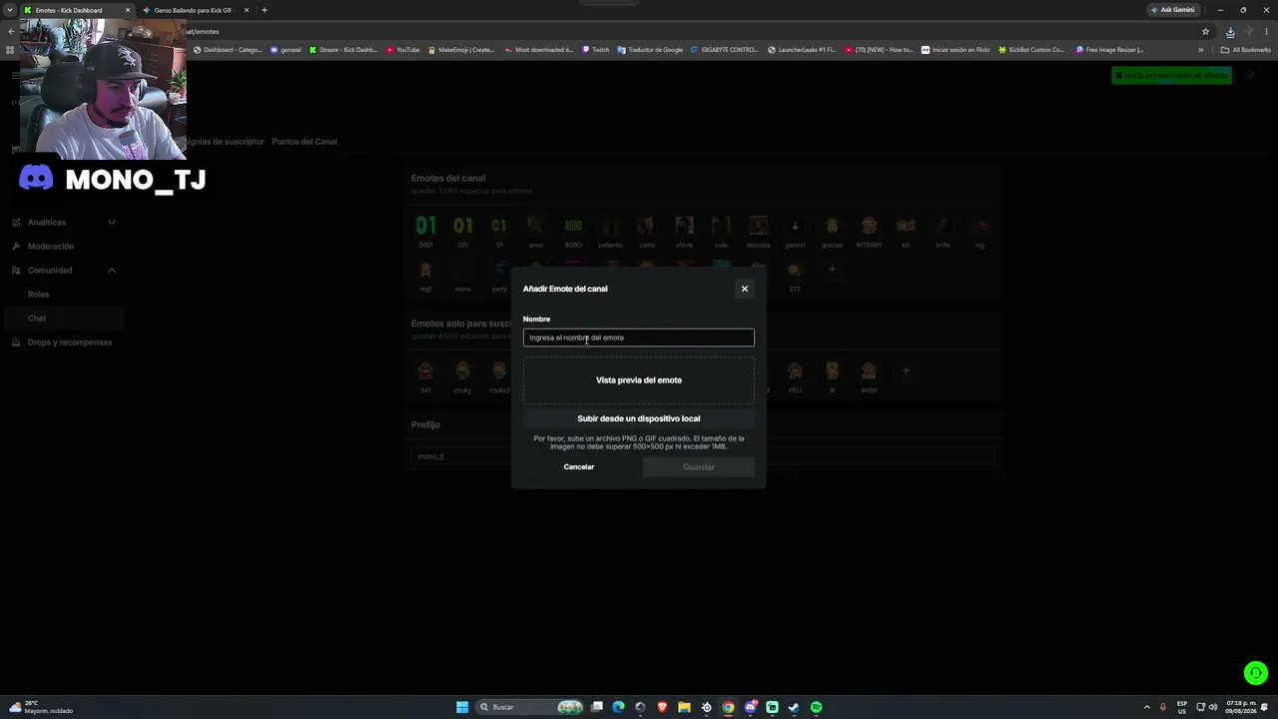The width and height of the screenshot is (1278, 719).
Task: Switch to the Puntos del Canal tab
Action: click(305, 142)
